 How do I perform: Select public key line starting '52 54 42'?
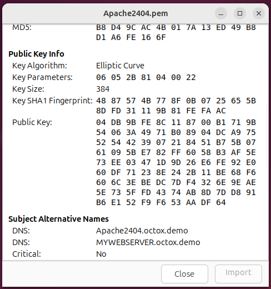(x=176, y=142)
